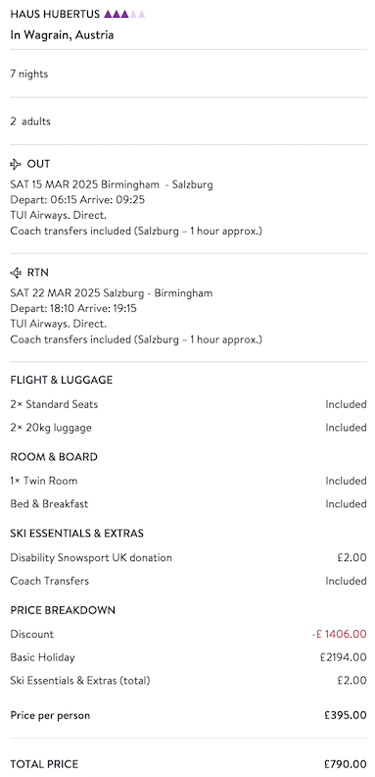
Task: Click the outbound flight airplane icon
Action: tap(16, 164)
